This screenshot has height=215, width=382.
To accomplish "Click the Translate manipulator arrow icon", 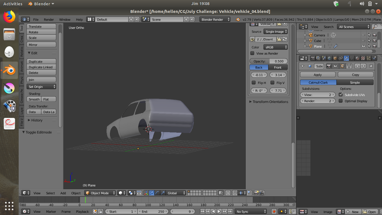I will click(152, 193).
